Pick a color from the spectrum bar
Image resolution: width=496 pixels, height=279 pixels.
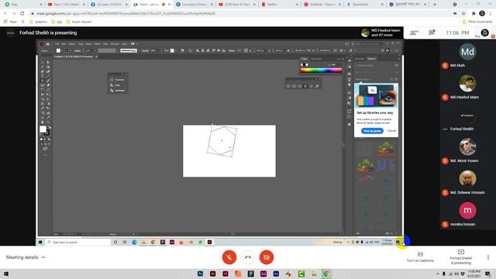coord(321,71)
